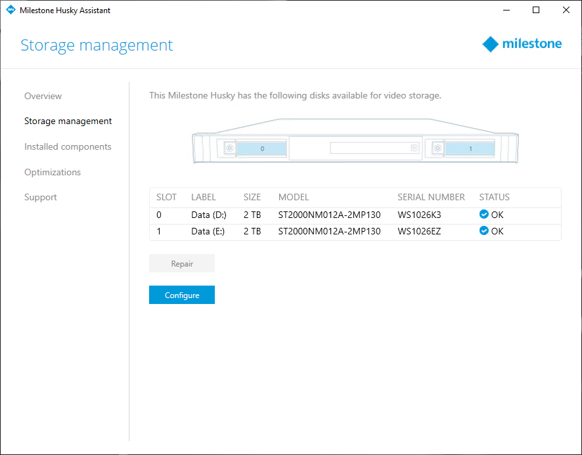This screenshot has width=582, height=455.
Task: Select drive bay 0 in chassis diagram
Action: [261, 149]
